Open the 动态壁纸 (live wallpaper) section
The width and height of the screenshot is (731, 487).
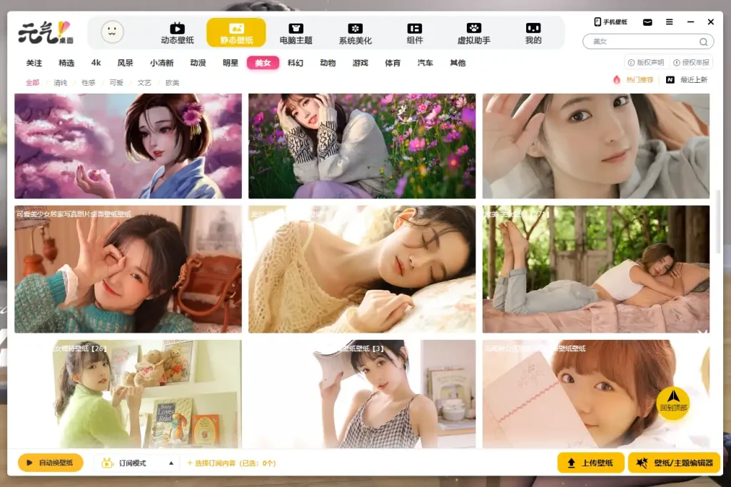[x=177, y=33]
